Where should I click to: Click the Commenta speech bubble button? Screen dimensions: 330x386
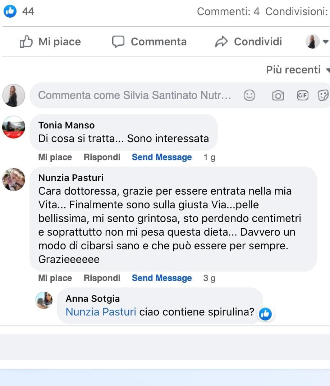[149, 42]
